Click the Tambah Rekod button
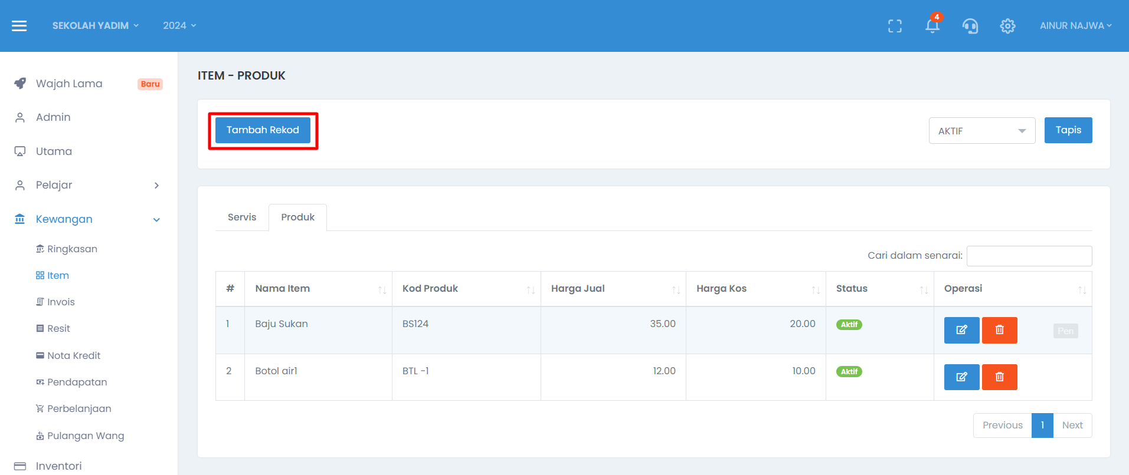This screenshot has height=475, width=1129. 263,130
